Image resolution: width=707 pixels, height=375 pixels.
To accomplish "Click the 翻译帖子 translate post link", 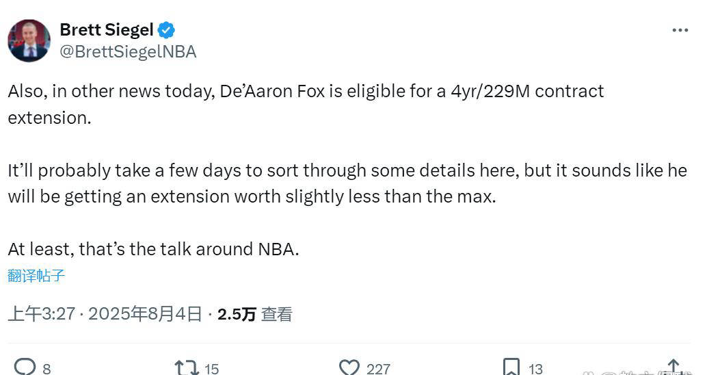I will [x=36, y=276].
